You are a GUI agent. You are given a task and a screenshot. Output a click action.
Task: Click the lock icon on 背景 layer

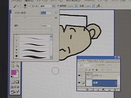tap(116, 83)
